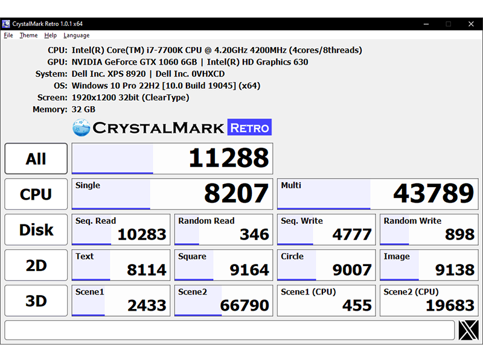Viewport: 483px width, 362px height.
Task: Click the Random Write disk result
Action: 429,230
